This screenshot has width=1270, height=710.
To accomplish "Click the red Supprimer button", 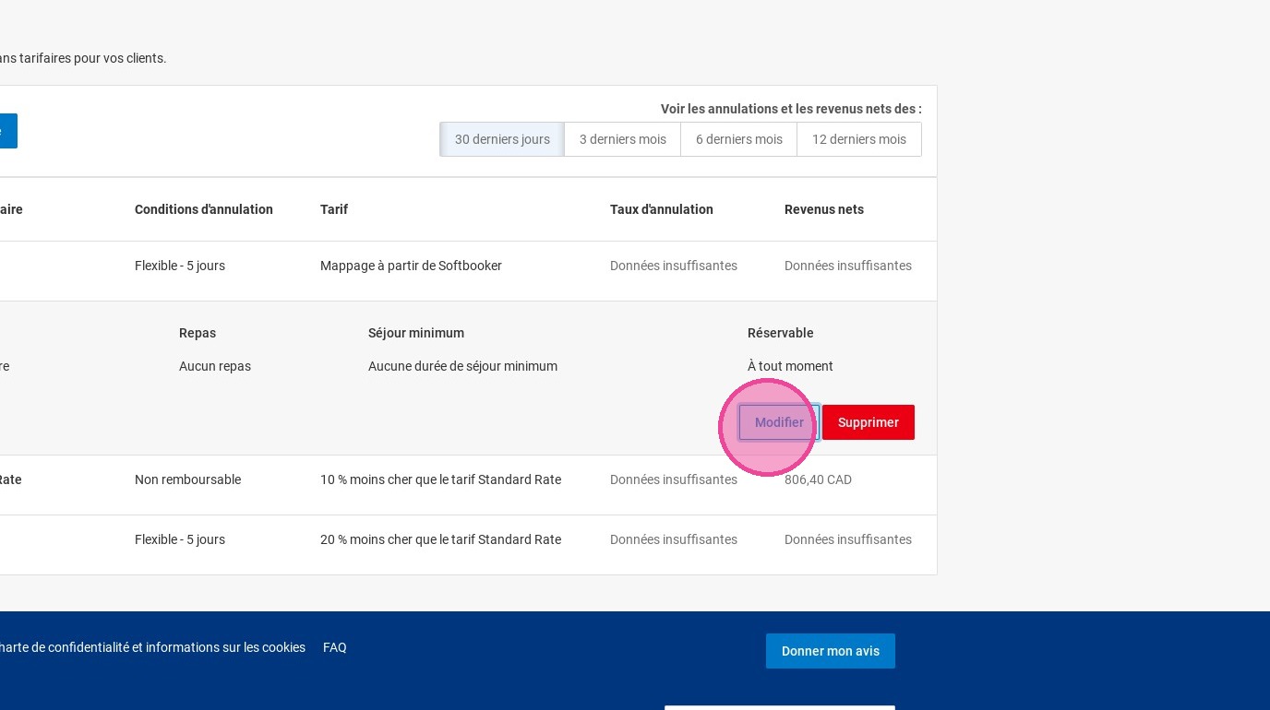I will click(x=869, y=422).
